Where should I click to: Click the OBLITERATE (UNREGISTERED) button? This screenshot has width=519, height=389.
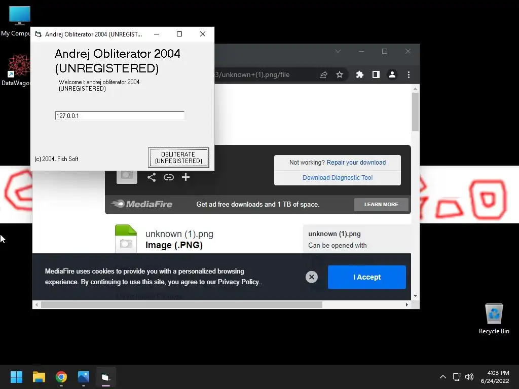(178, 158)
